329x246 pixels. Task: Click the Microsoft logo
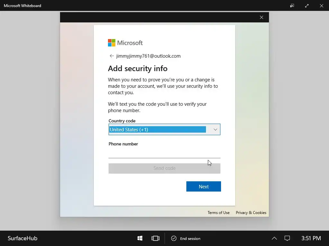[125, 43]
